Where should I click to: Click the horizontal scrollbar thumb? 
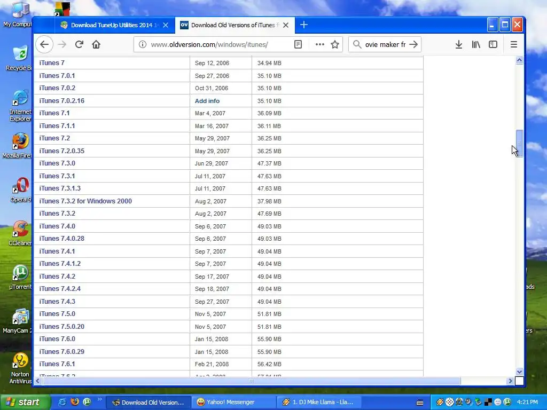[x=251, y=381]
